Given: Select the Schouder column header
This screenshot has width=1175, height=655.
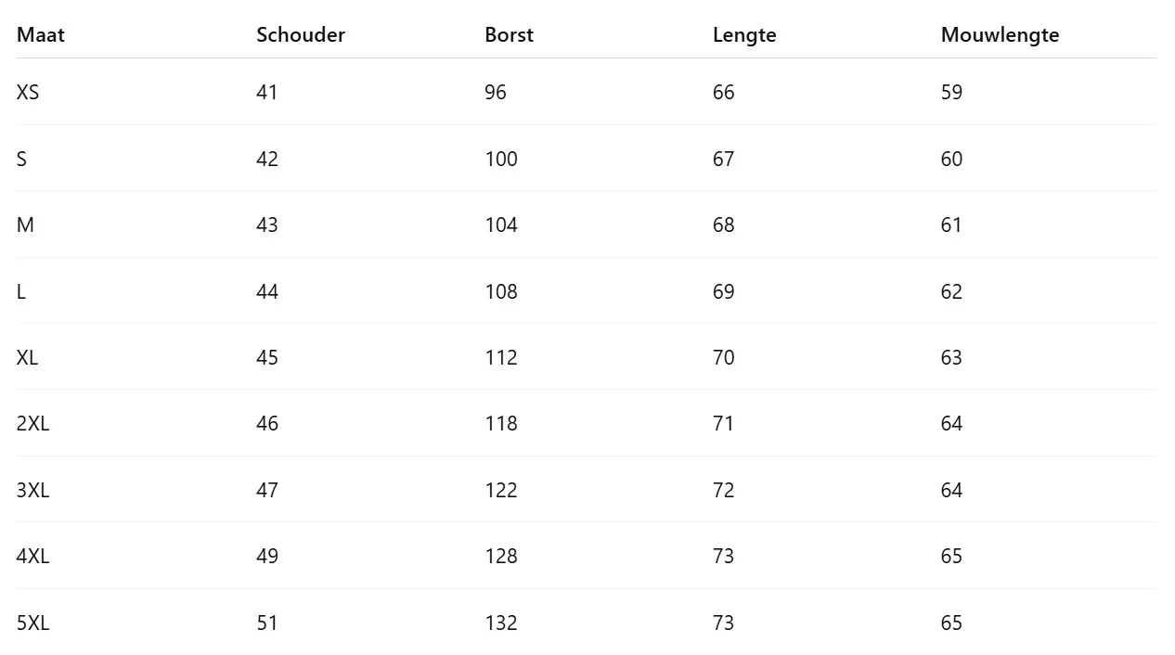Looking at the screenshot, I should [301, 35].
